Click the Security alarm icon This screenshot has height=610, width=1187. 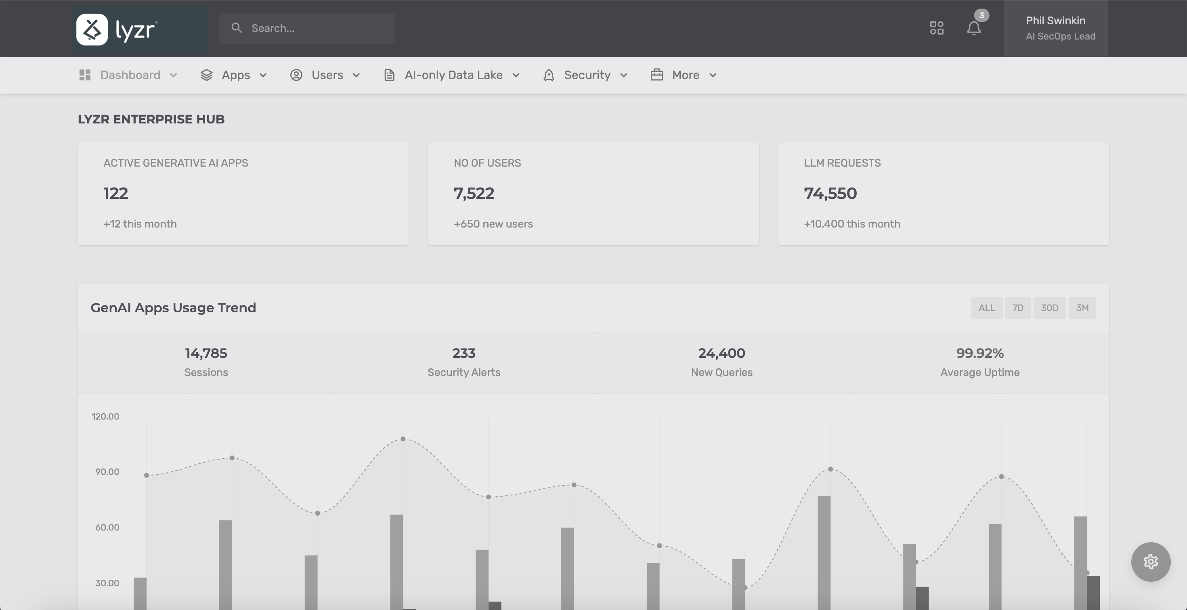click(x=549, y=75)
